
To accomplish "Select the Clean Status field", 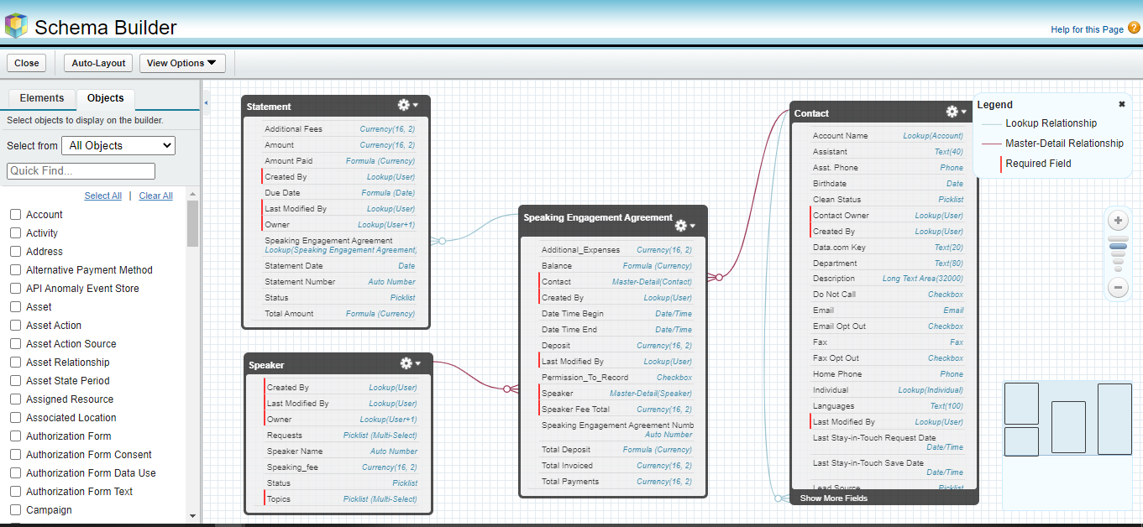I will point(888,200).
